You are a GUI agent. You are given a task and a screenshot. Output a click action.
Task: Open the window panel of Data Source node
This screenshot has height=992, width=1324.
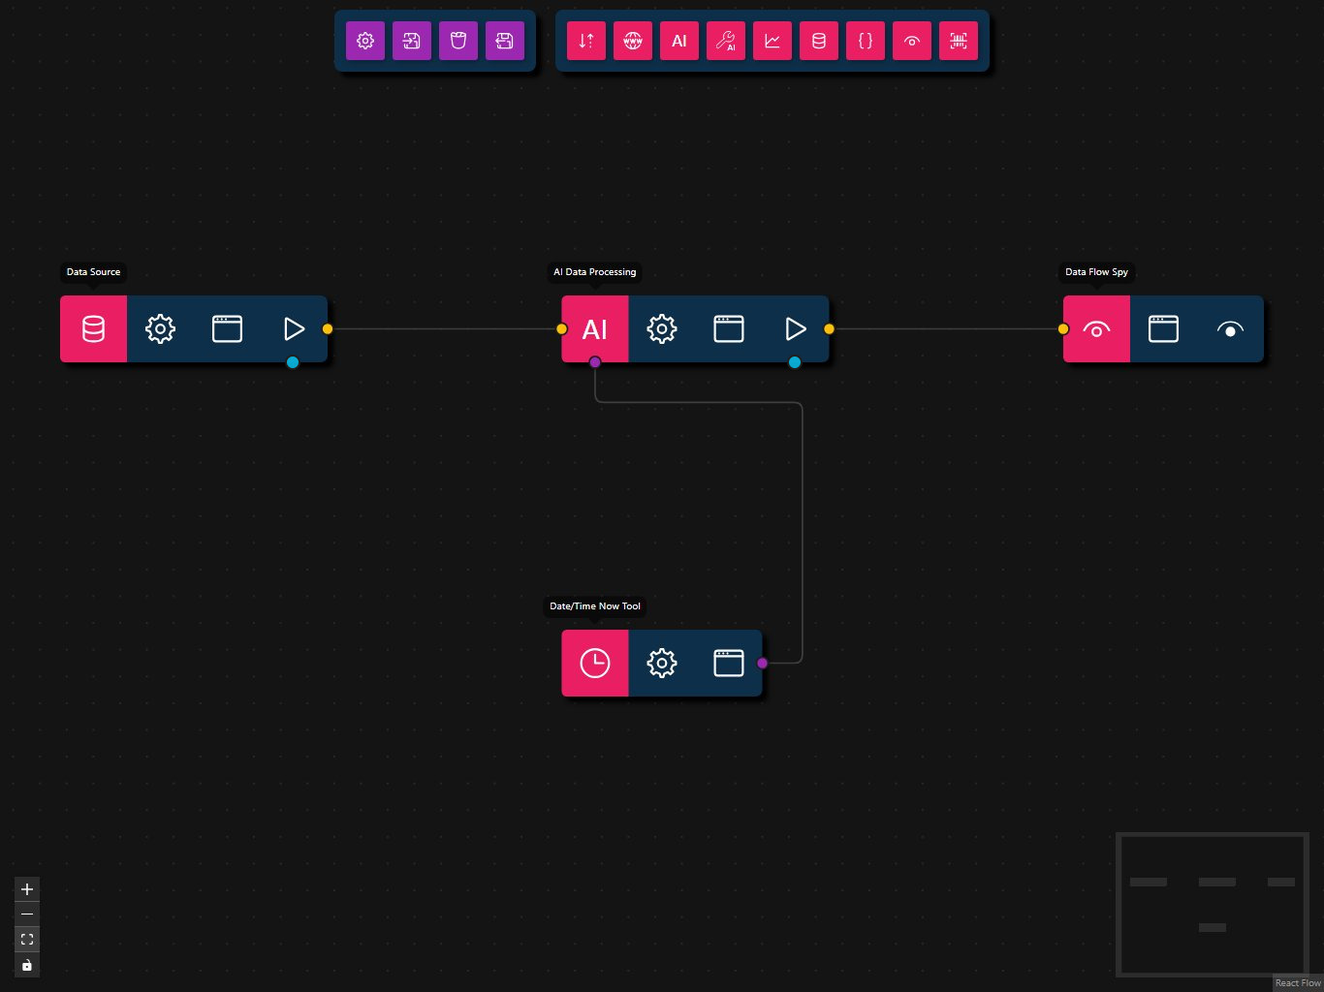(227, 329)
